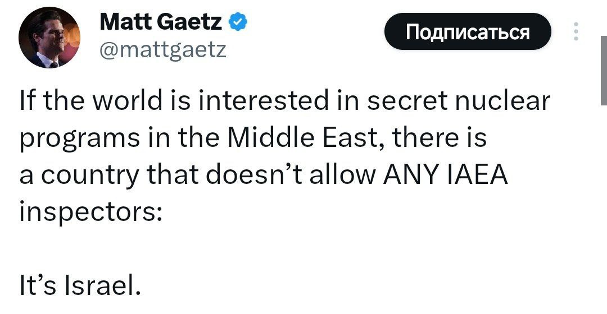Click the @mattgaetz handle
The height and width of the screenshot is (314, 607).
(162, 51)
